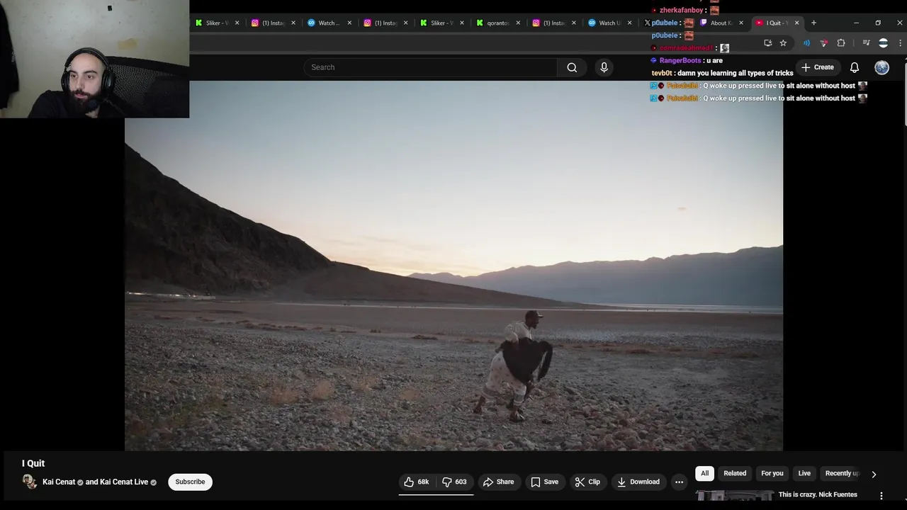Click tevb0t chat message text

click(x=736, y=73)
